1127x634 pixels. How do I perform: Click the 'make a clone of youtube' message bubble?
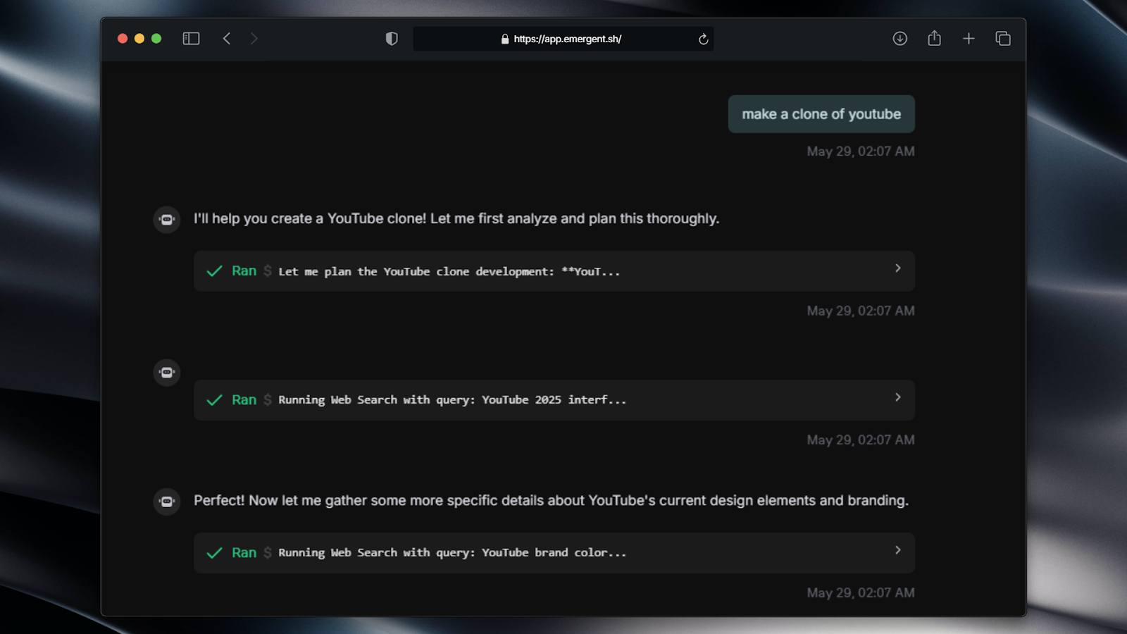click(x=821, y=114)
